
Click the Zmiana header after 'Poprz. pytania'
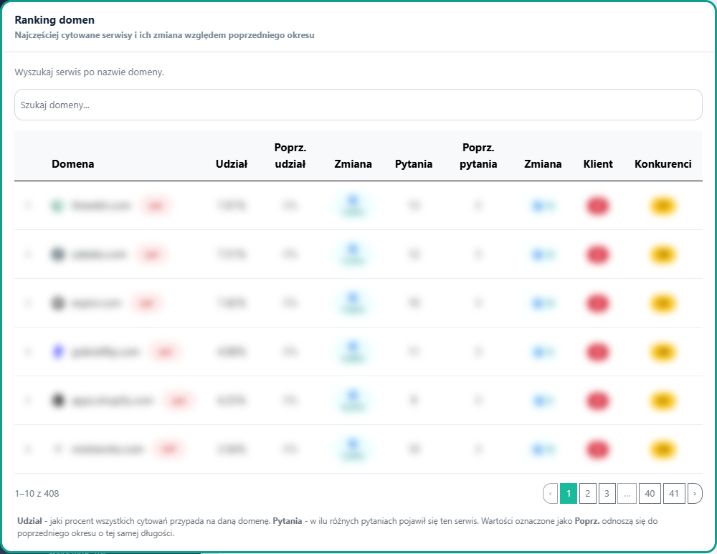click(x=543, y=164)
